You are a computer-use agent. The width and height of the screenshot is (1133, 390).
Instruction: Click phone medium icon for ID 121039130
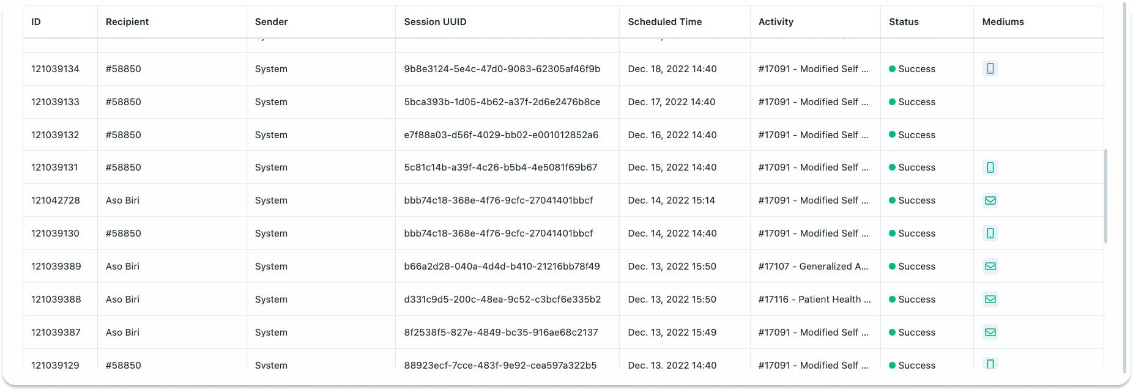coord(990,234)
